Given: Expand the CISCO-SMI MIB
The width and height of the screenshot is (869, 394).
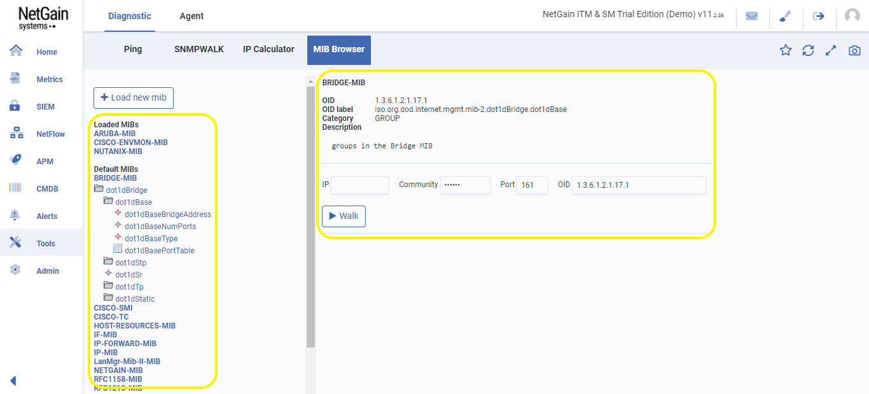Looking at the screenshot, I should pos(113,308).
